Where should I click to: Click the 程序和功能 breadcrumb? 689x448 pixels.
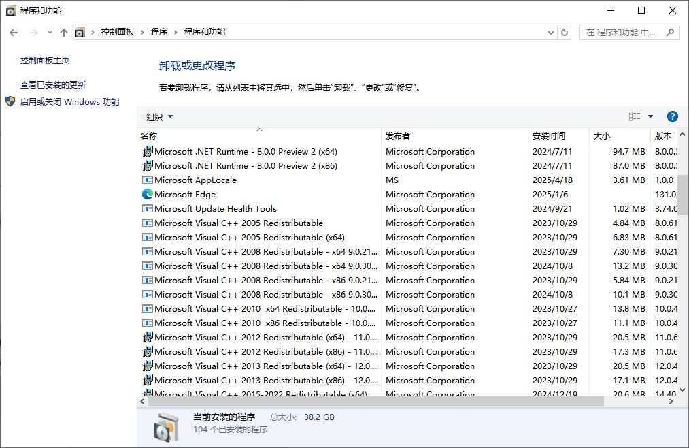pos(204,31)
